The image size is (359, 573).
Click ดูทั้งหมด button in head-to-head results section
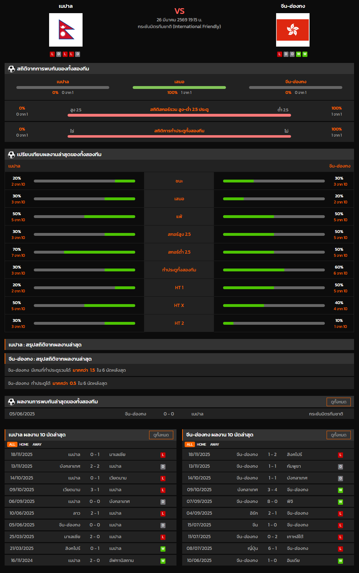[x=338, y=402]
